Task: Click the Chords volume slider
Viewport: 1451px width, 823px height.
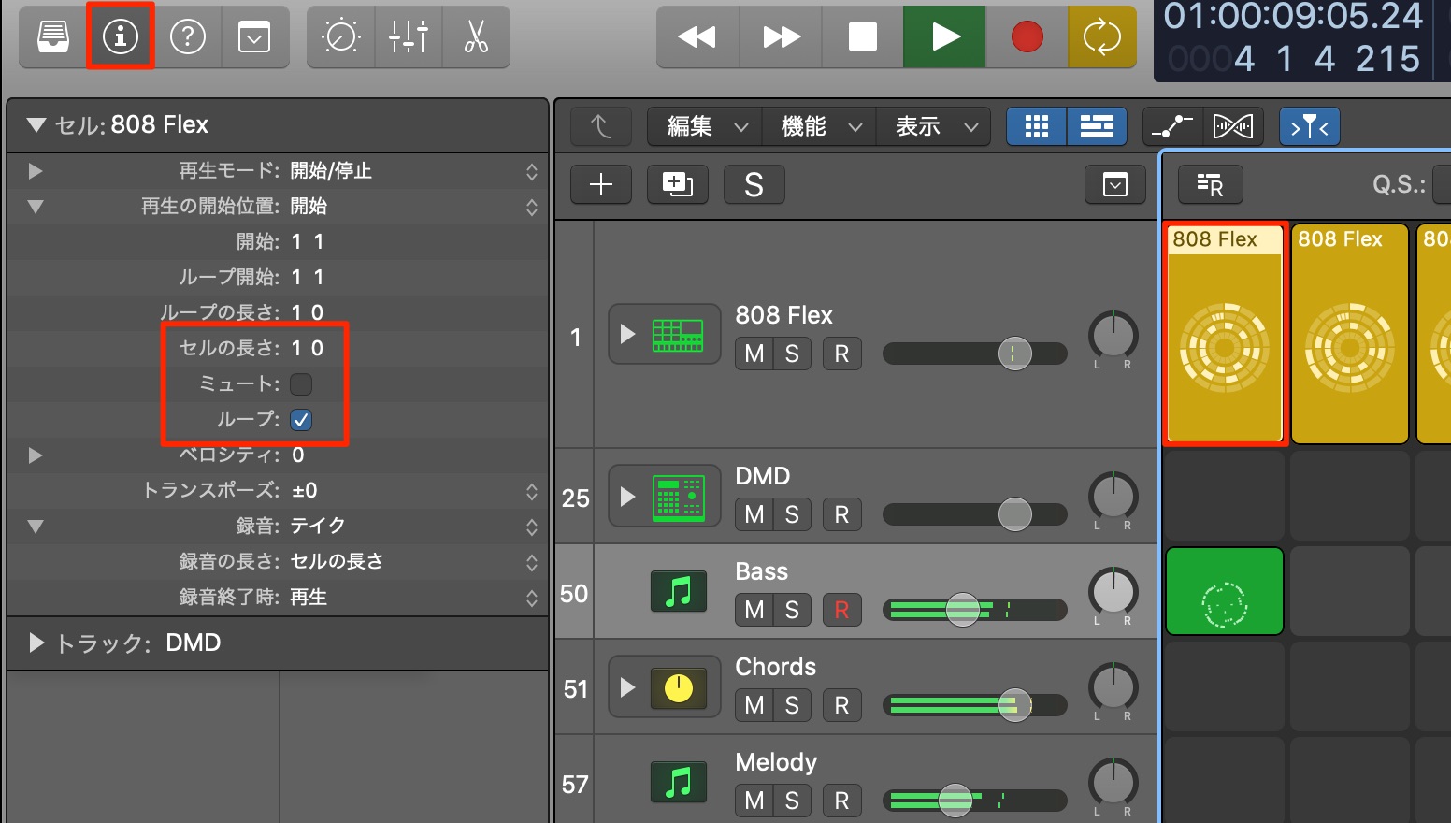Action: pyautogui.click(x=974, y=705)
